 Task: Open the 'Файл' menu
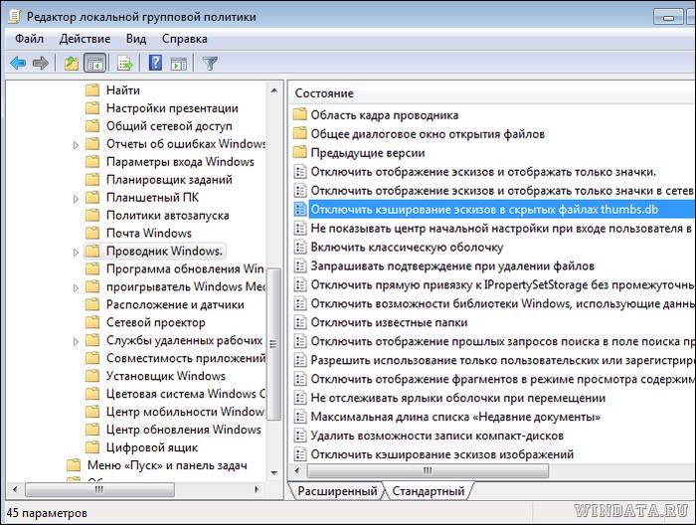click(29, 39)
